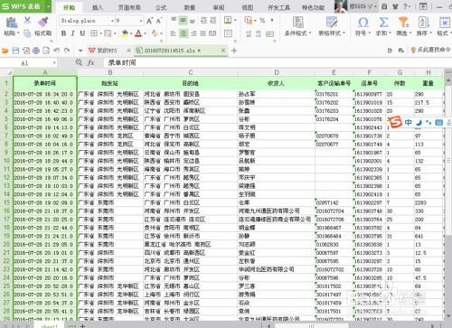Switch to the 插入 ribbon tab
The image size is (452, 328).
coord(97,7)
